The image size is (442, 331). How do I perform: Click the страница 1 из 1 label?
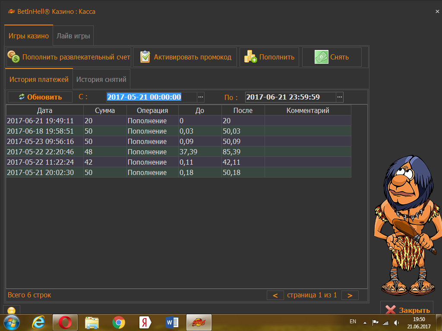pyautogui.click(x=312, y=295)
